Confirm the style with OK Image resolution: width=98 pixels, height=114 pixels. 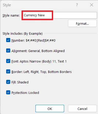coord(50,109)
